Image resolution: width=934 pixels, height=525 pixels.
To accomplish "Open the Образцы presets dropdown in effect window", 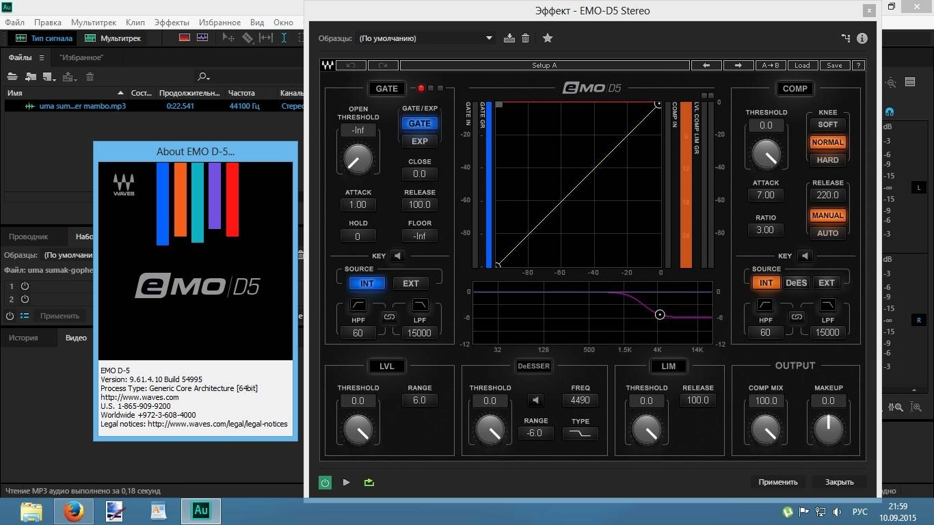I will click(x=425, y=38).
